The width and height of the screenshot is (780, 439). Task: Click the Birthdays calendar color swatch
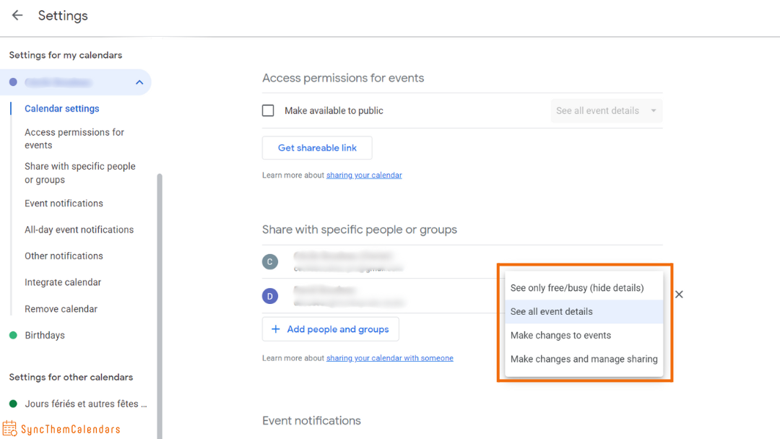click(x=12, y=335)
